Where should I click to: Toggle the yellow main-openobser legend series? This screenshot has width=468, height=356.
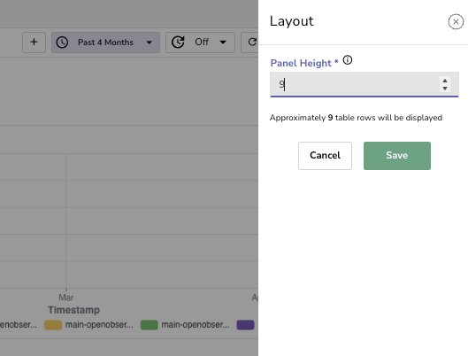88,325
